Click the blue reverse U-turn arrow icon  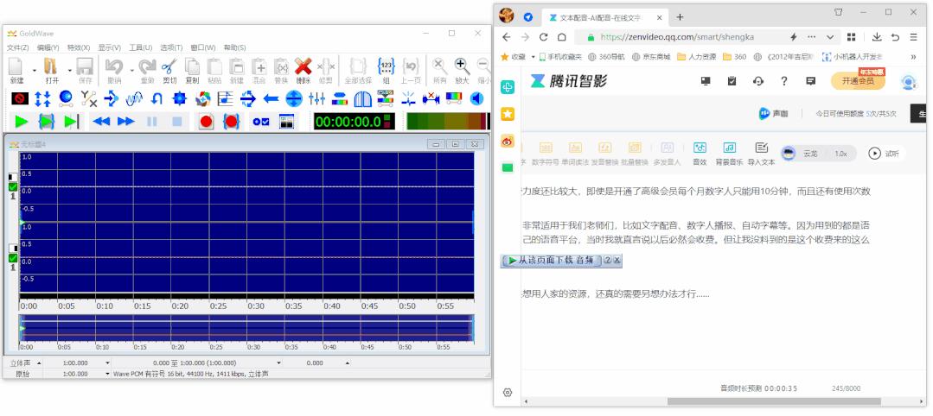(x=157, y=98)
